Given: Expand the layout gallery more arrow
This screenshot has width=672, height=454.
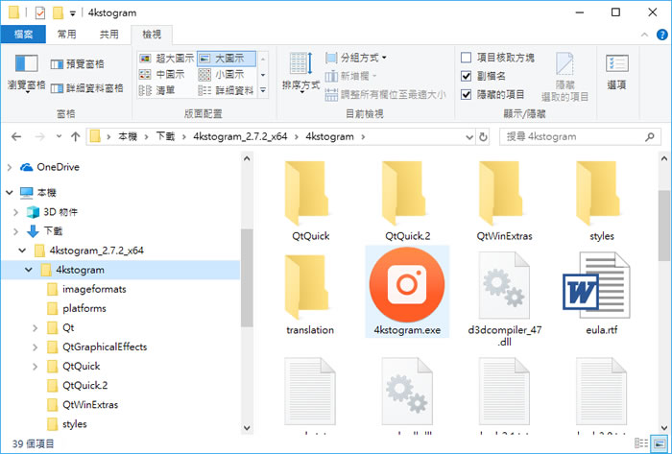Looking at the screenshot, I should click(x=263, y=90).
